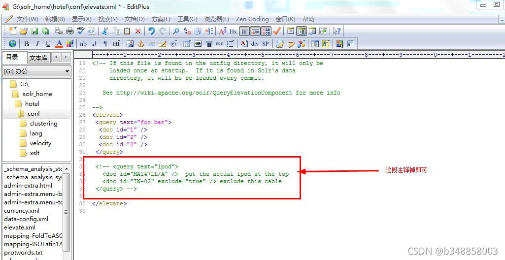Open 工具(G) menu
This screenshot has width=505, height=260.
click(187, 19)
